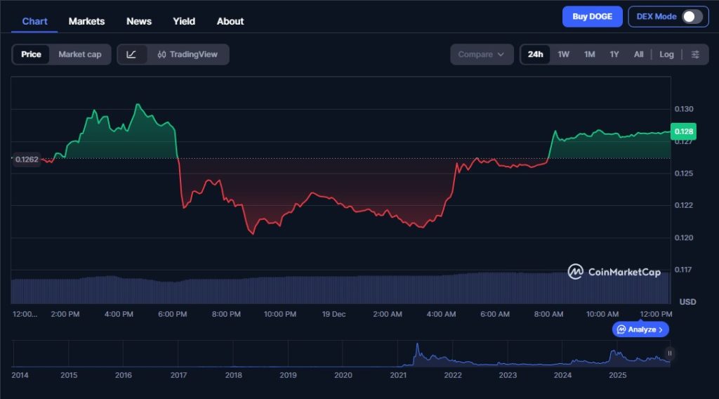The height and width of the screenshot is (399, 719).
Task: Switch to the News tab
Action: 139,21
